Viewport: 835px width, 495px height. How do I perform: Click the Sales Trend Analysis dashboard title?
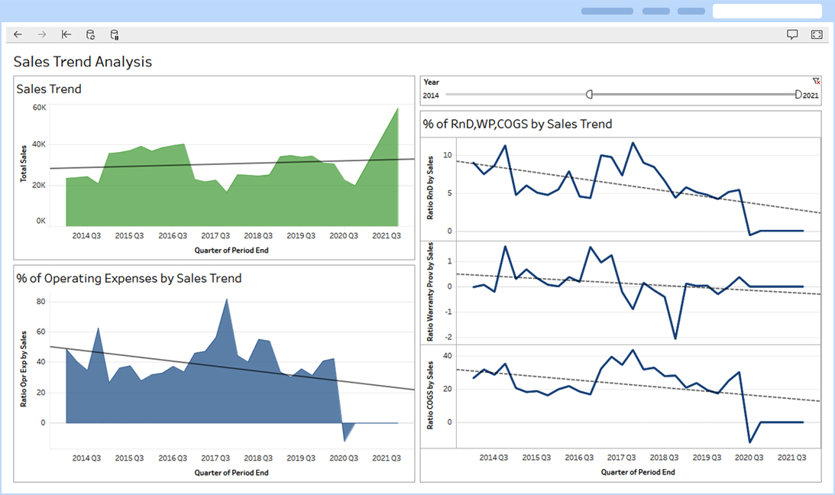pyautogui.click(x=83, y=61)
